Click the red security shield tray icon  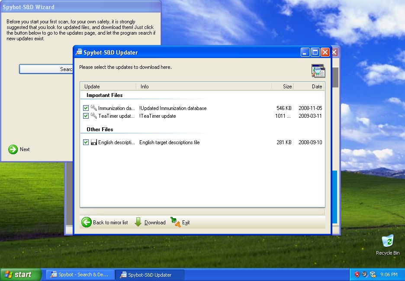click(x=357, y=275)
